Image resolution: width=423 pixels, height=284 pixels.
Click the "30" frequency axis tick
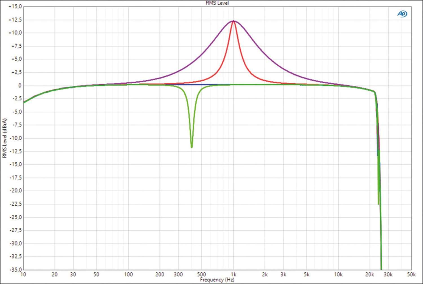point(73,274)
